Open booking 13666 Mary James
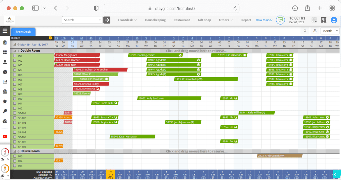Viewport: 341px width, 180px height. (77, 55)
